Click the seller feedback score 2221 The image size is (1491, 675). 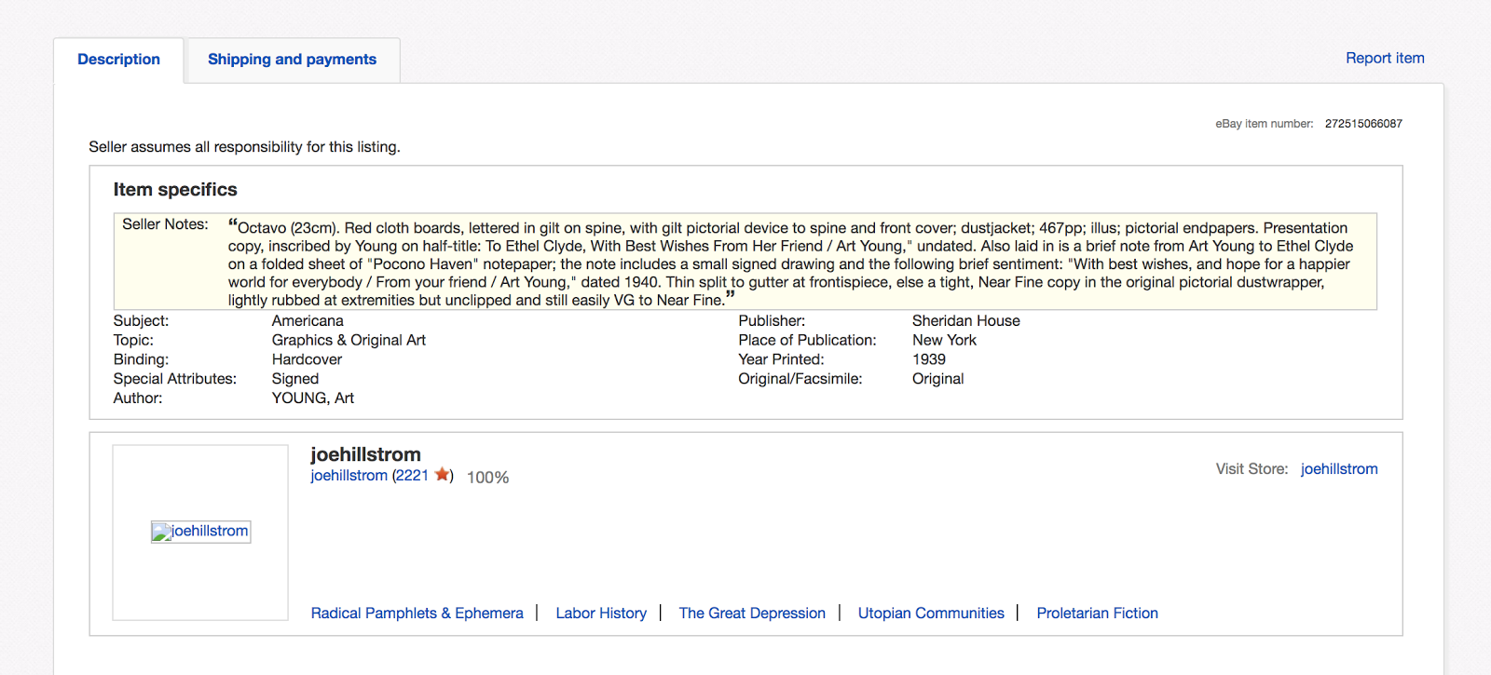(x=412, y=476)
